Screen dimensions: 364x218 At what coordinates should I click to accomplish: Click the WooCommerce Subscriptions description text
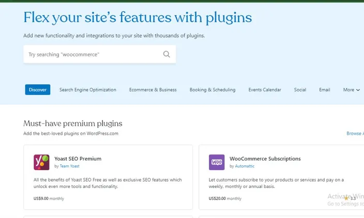(276, 183)
